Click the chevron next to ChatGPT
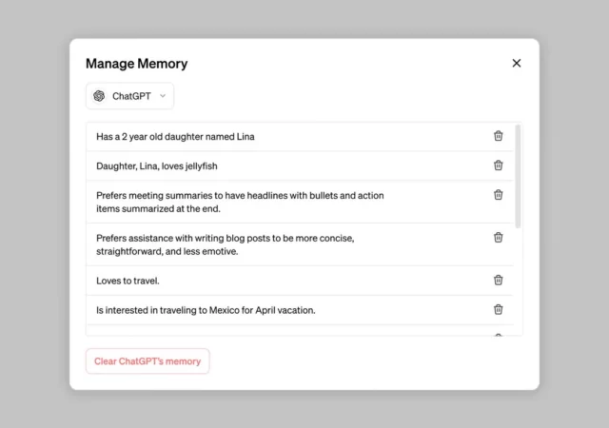The height and width of the screenshot is (428, 609). coord(163,96)
